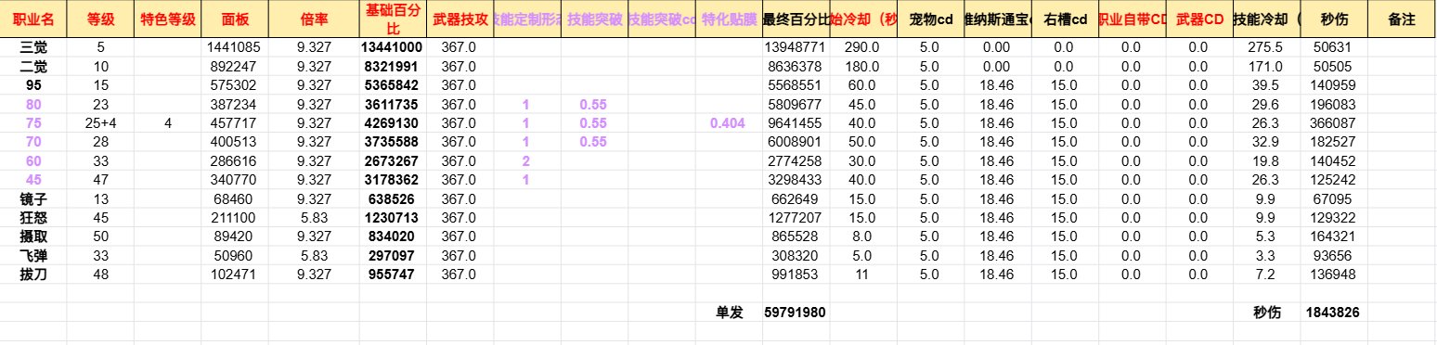Select the 飞弹 skill name cell
The image size is (1437, 345).
[x=33, y=255]
